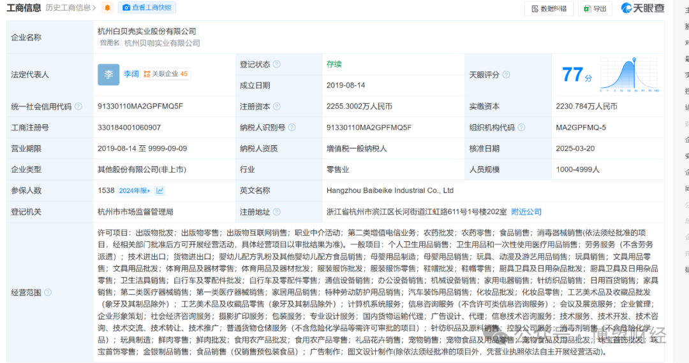The width and height of the screenshot is (689, 363).
Task: Select former name 杭州贝咖实业有限公司
Action: [x=162, y=43]
